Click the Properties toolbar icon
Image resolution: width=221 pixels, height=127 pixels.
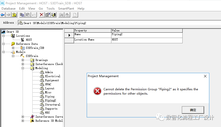[48, 15]
